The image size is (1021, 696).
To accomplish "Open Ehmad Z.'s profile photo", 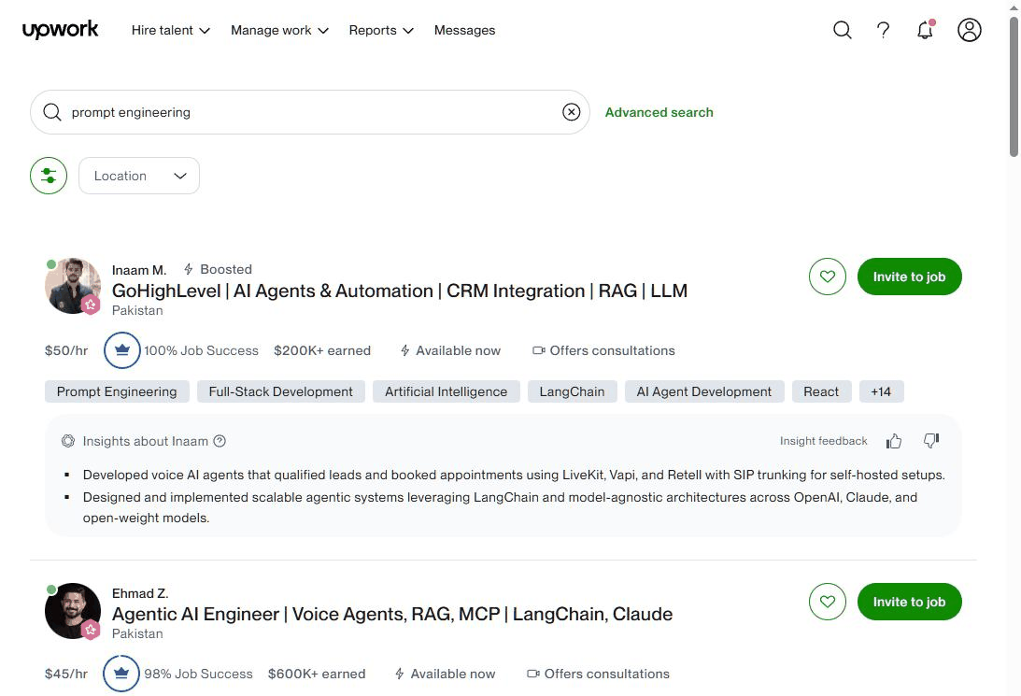I will point(72,611).
